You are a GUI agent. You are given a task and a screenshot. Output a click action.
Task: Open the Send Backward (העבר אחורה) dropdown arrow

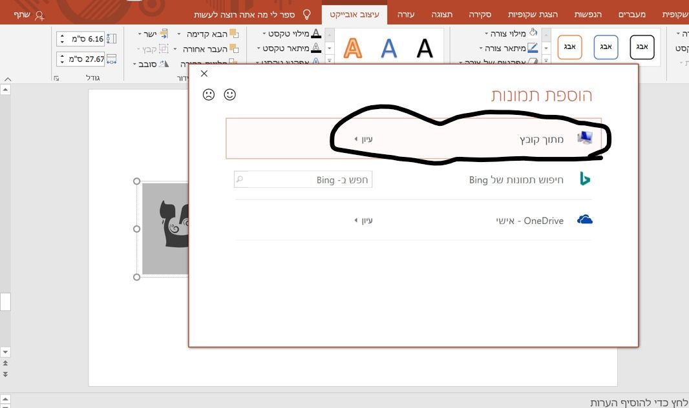[175, 48]
